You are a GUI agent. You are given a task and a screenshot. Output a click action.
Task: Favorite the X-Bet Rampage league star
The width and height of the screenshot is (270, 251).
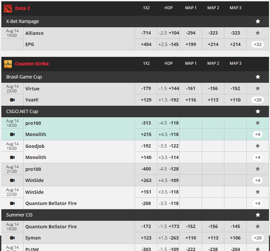point(258,21)
